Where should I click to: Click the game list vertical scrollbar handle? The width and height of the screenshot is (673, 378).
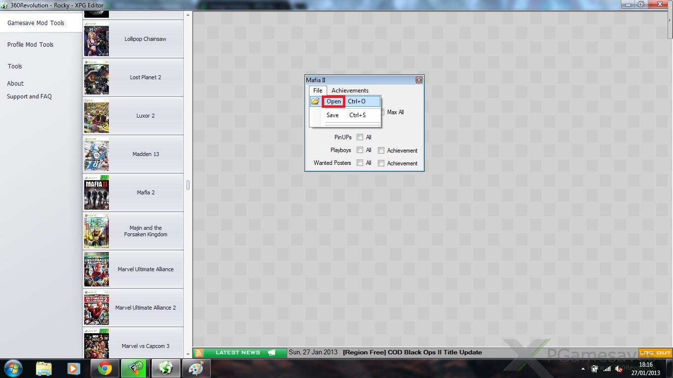188,186
